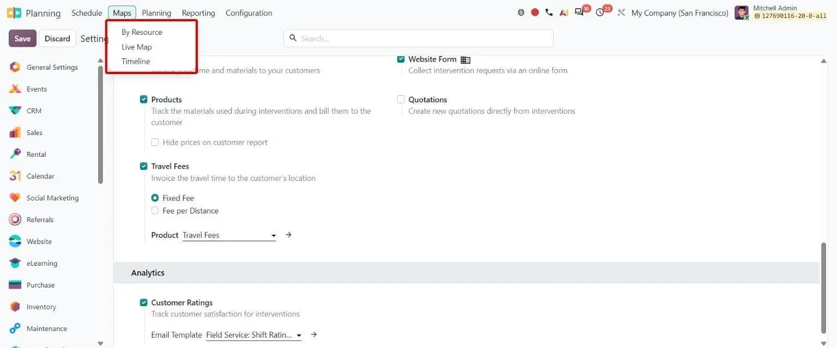Open Inventory settings label
The height and width of the screenshot is (348, 837).
41,307
